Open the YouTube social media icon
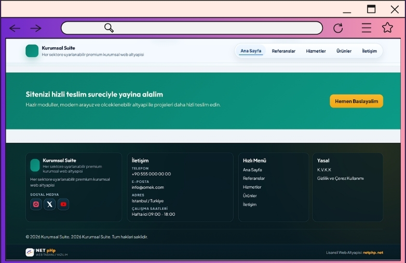Viewport: 406px width, 263px height. click(x=63, y=204)
